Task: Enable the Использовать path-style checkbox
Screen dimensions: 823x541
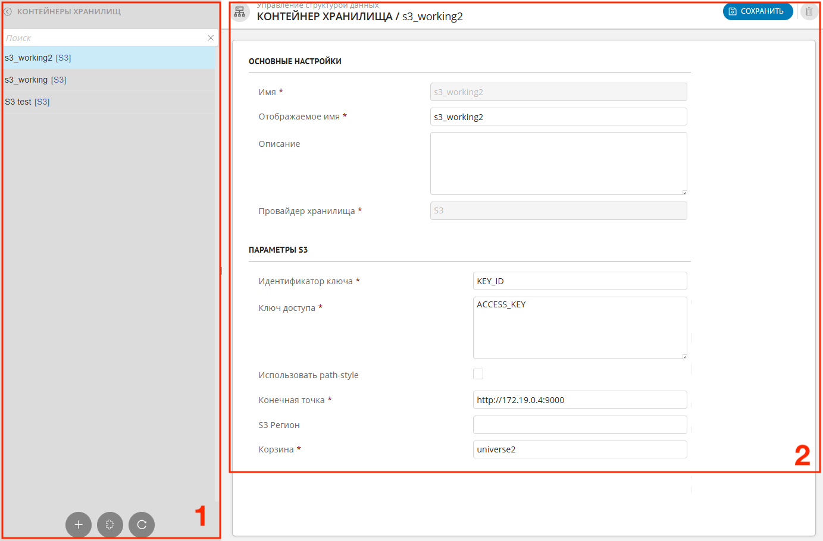Action: 478,374
